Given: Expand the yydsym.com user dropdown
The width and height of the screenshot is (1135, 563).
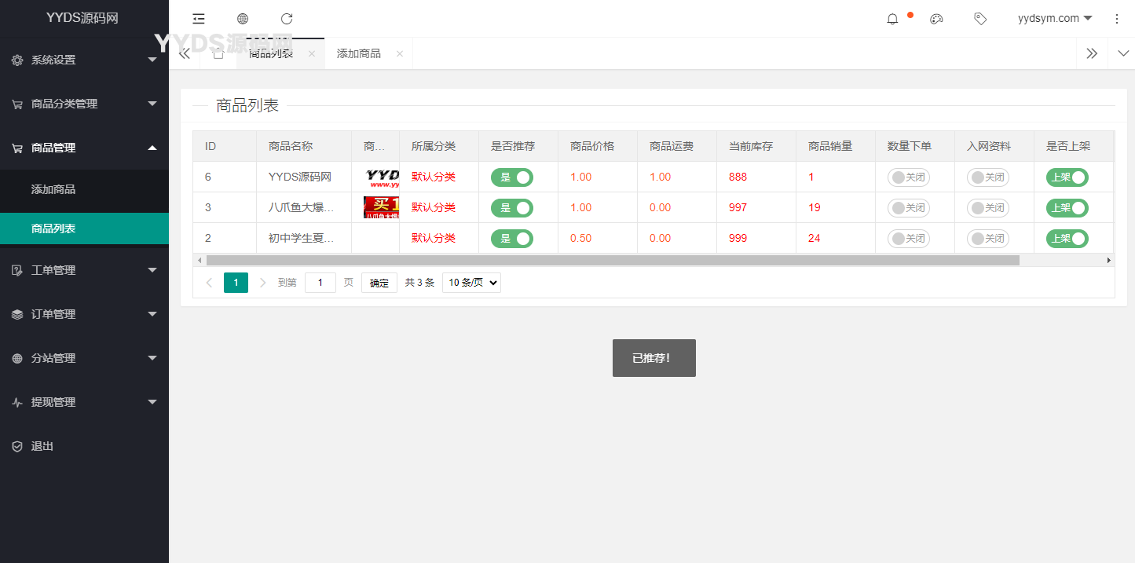Looking at the screenshot, I should (x=1054, y=19).
